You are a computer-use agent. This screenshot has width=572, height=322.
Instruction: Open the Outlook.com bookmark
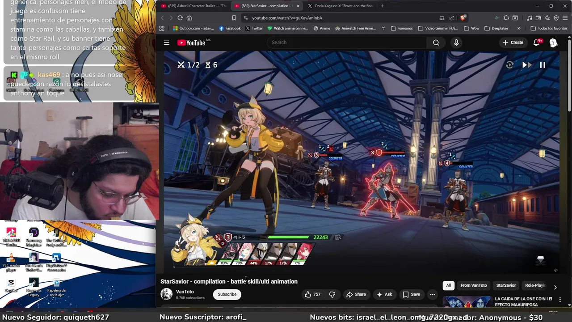193,28
